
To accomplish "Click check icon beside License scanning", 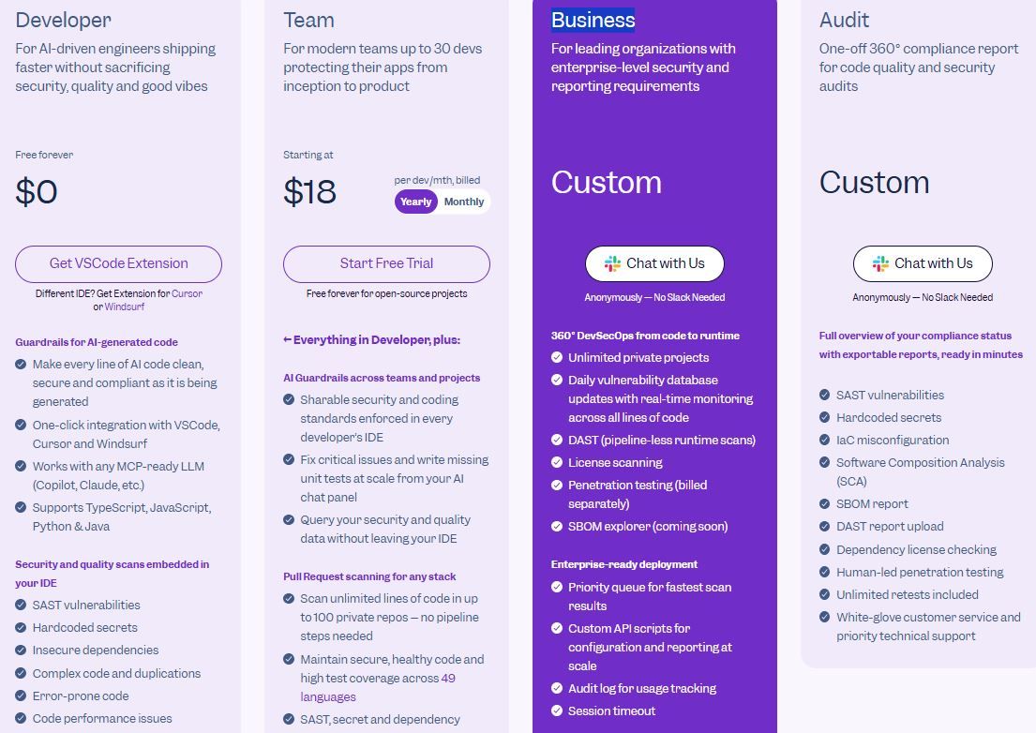I will coord(556,462).
